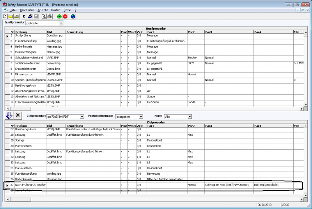Open the Bearbeiten menu
This screenshot has width=312, height=209.
27,10
